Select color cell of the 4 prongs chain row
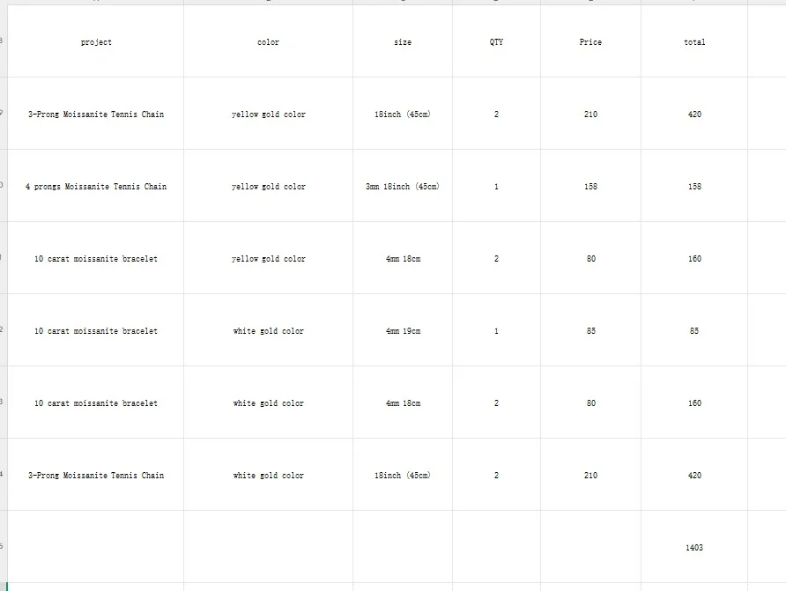Image resolution: width=786 pixels, height=591 pixels. [x=268, y=187]
